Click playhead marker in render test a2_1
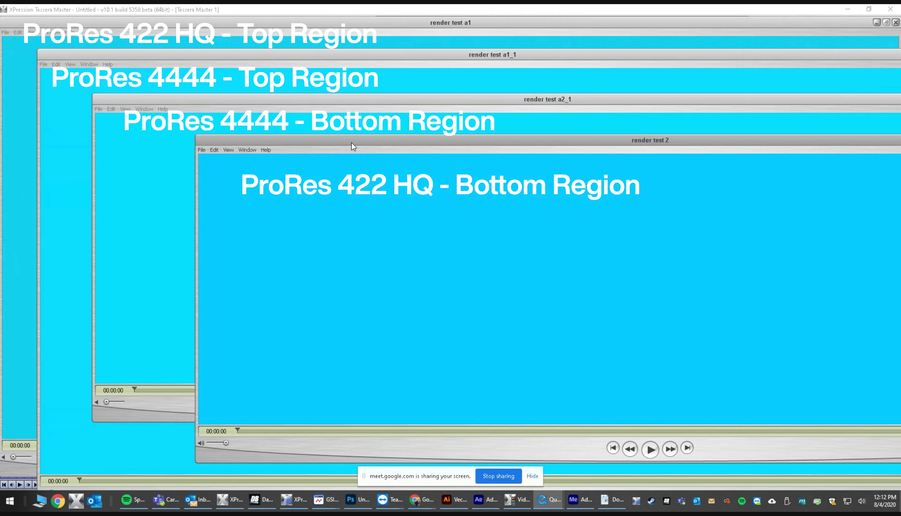 click(x=134, y=389)
